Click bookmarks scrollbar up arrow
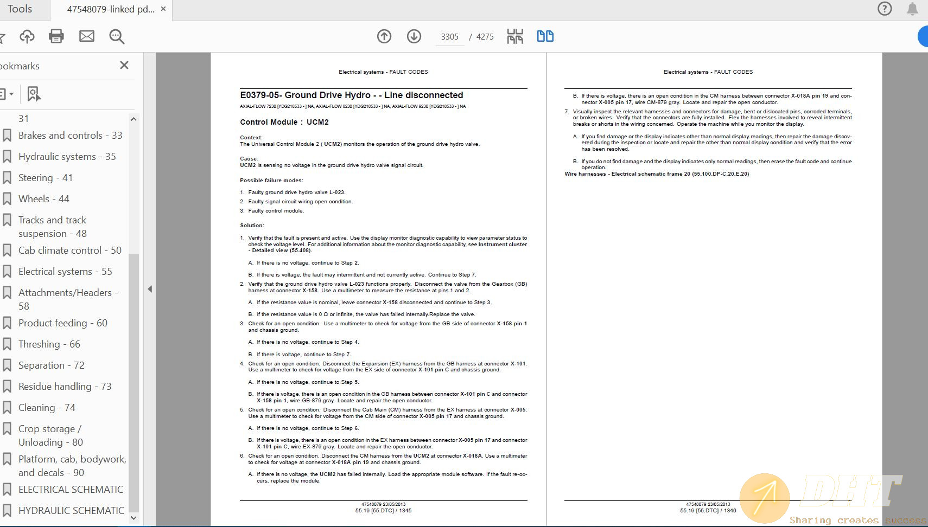This screenshot has width=928, height=527. [x=134, y=119]
